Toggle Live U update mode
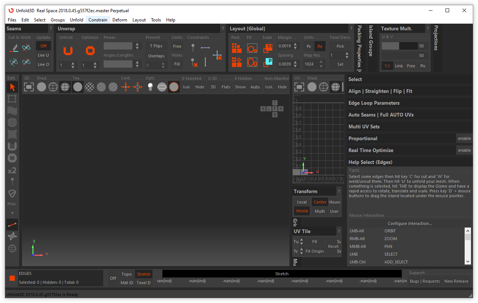This screenshot has width=478, height=303. 43,55
